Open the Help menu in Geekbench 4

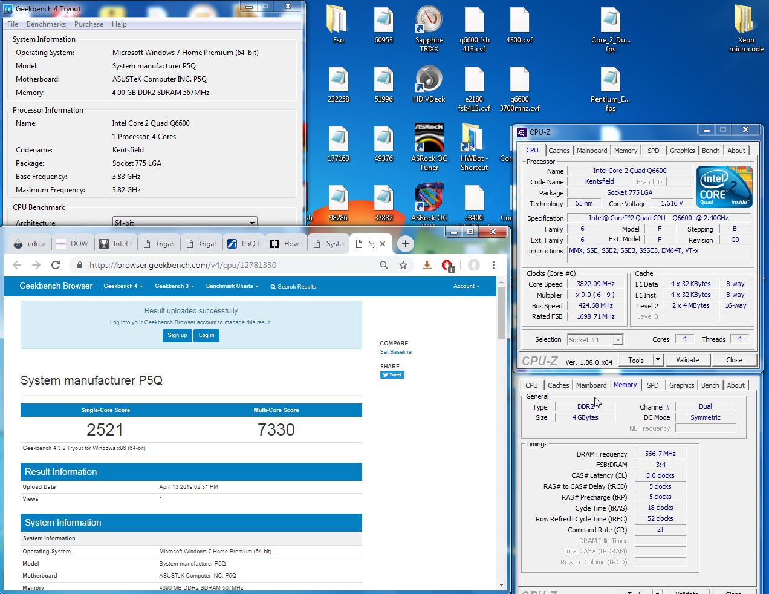click(119, 24)
